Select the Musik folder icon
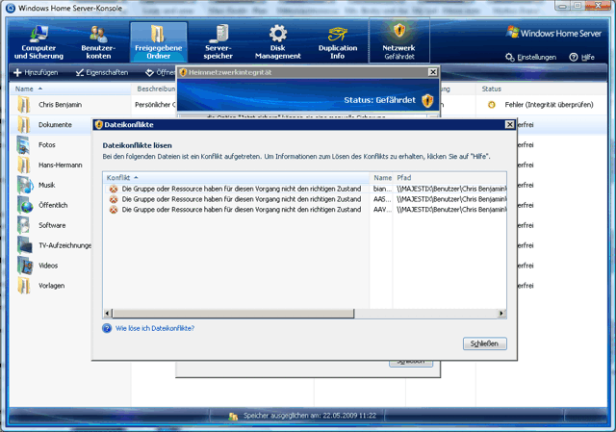This screenshot has height=432, width=616. (x=25, y=185)
